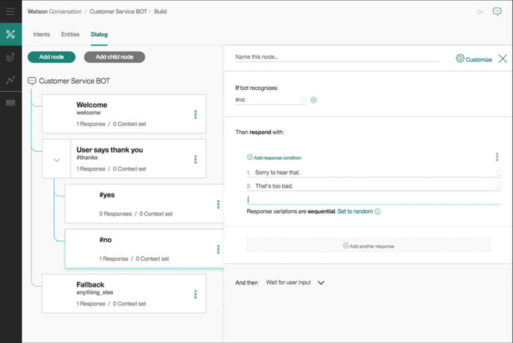Click the Customize gear icon
Viewport: 513px width, 343px height.
pyautogui.click(x=460, y=59)
